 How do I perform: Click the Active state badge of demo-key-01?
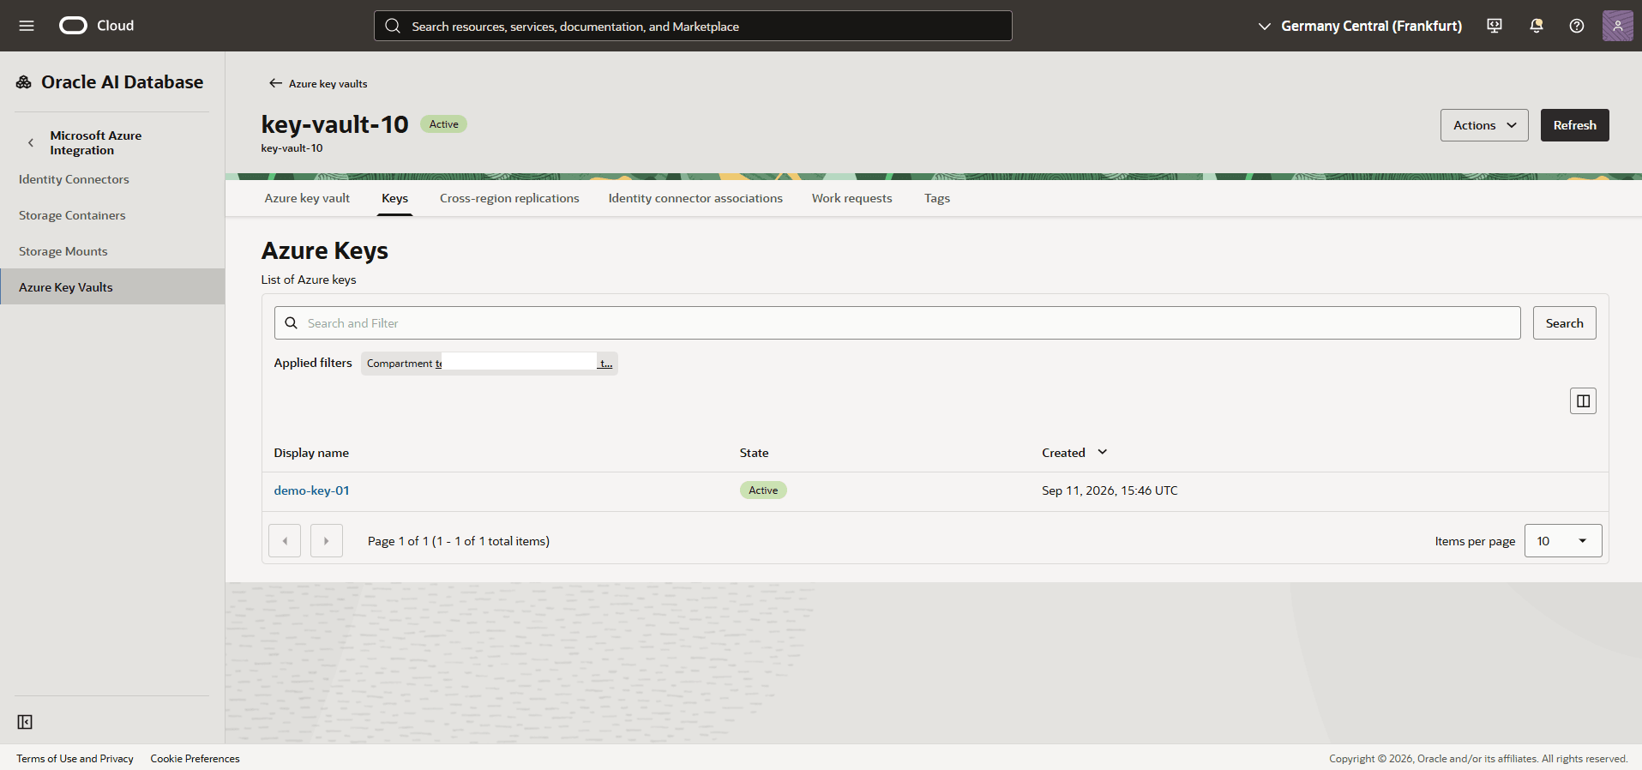point(763,490)
